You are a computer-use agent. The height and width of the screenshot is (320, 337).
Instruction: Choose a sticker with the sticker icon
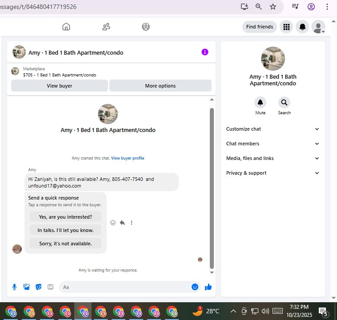click(39, 287)
